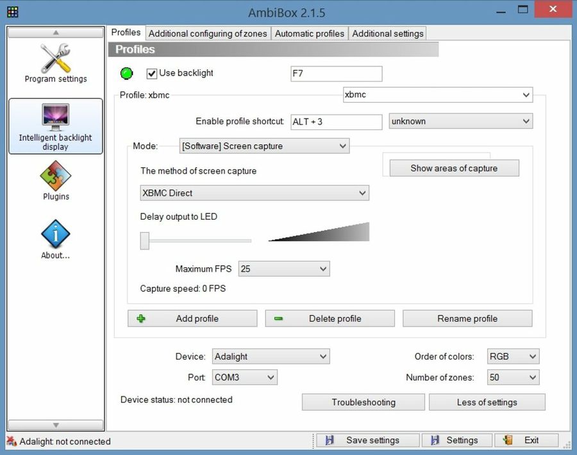Open the Plugins puzzle icon
Screen dimensions: 577x455
point(56,176)
